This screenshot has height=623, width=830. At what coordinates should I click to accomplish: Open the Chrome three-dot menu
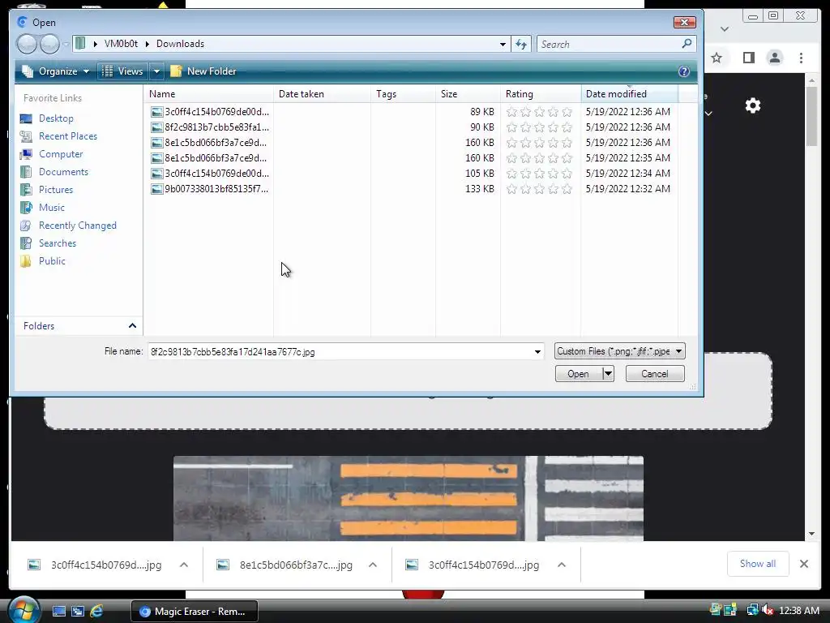click(801, 58)
